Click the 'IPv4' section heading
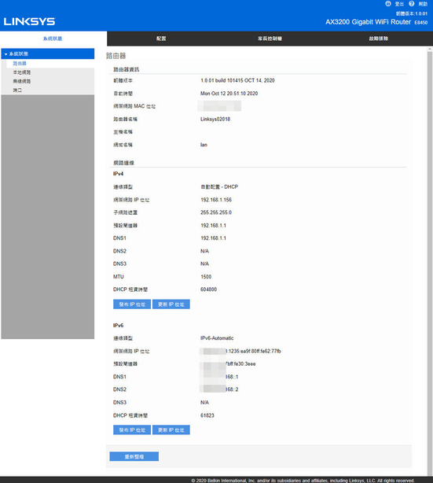This screenshot has height=483, width=433. (118, 174)
